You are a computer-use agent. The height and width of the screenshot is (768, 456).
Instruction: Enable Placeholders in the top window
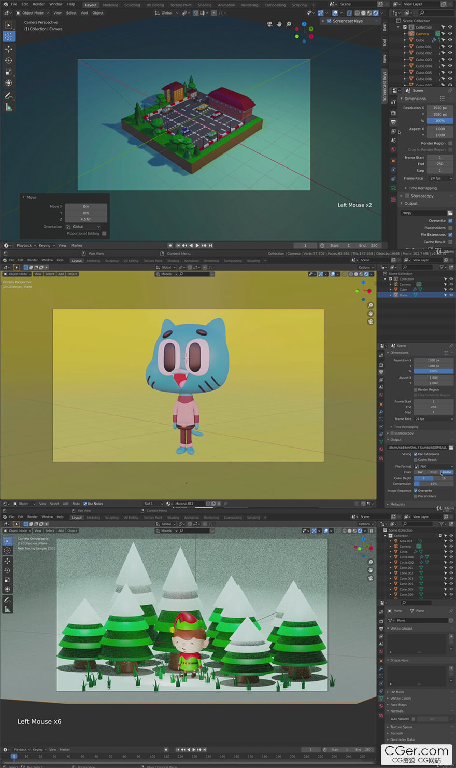450,228
